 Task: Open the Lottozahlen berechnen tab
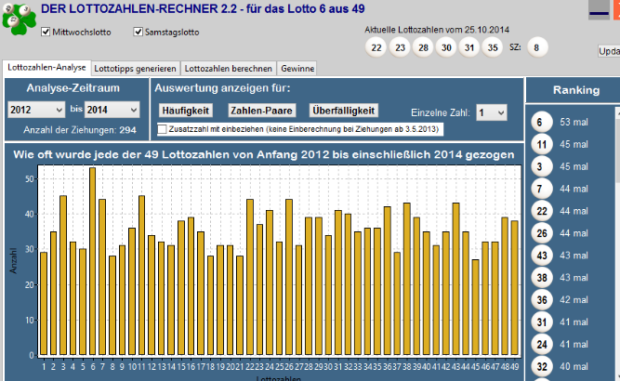[228, 69]
